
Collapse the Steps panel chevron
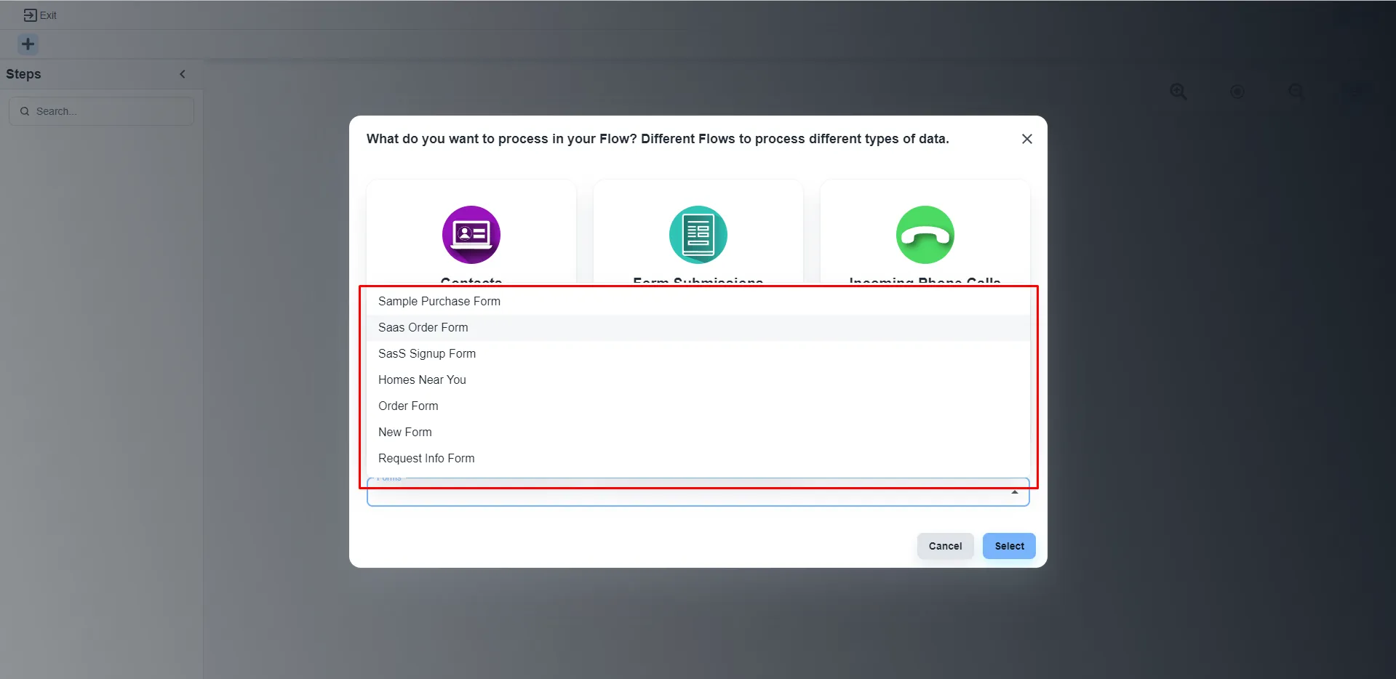tap(183, 74)
